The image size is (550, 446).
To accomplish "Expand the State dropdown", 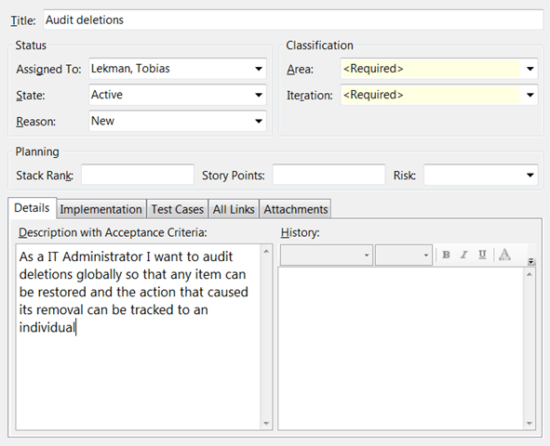I will 259,95.
